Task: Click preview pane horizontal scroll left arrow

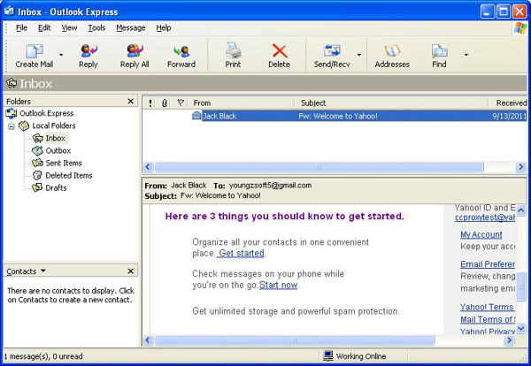Action: tap(148, 340)
